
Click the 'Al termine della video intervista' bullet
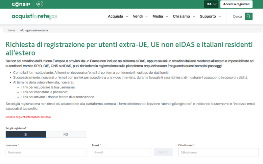coord(43,82)
